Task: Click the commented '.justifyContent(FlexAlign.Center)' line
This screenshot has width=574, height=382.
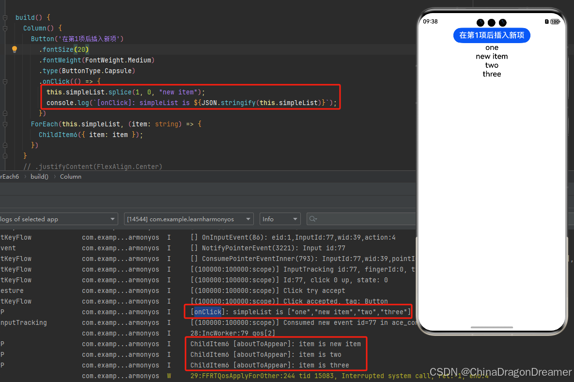Action: click(x=93, y=167)
